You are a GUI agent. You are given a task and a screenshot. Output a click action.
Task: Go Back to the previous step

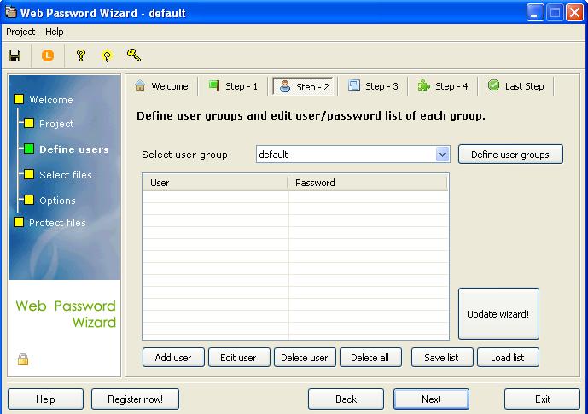[346, 399]
